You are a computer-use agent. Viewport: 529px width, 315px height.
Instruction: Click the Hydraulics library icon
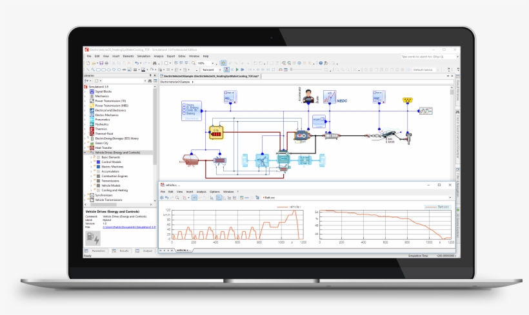tap(92, 124)
